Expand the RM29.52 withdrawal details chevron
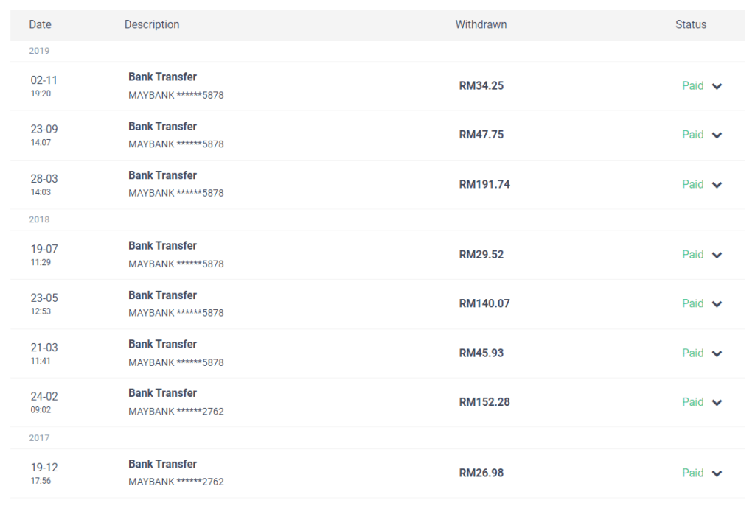Screen dimensions: 755x514 click(717, 256)
